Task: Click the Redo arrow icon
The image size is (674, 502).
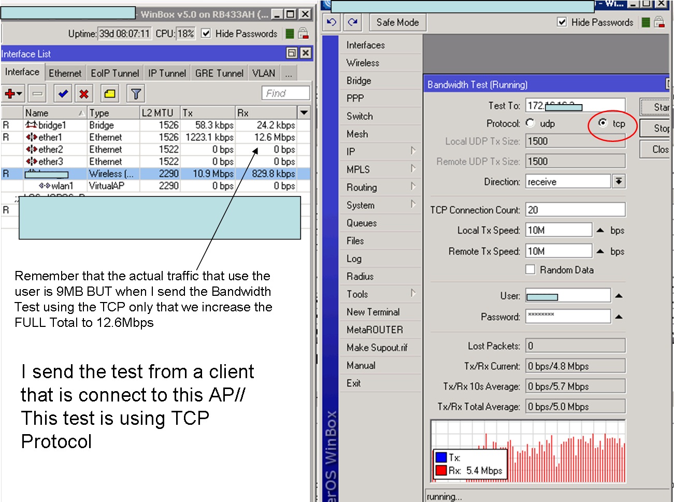Action: [x=353, y=22]
